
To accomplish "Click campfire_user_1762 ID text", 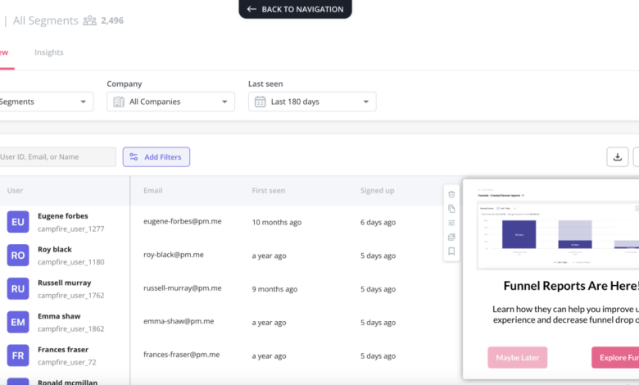I will click(x=71, y=296).
